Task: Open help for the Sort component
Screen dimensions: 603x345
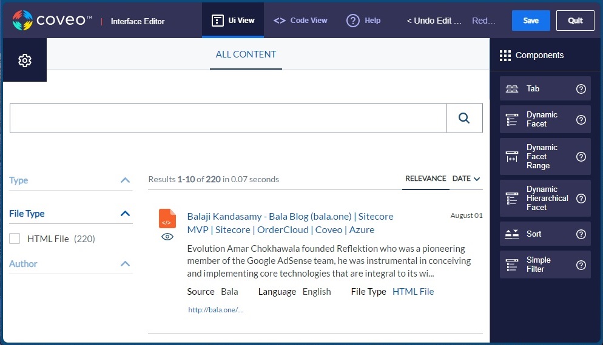Action: tap(581, 234)
